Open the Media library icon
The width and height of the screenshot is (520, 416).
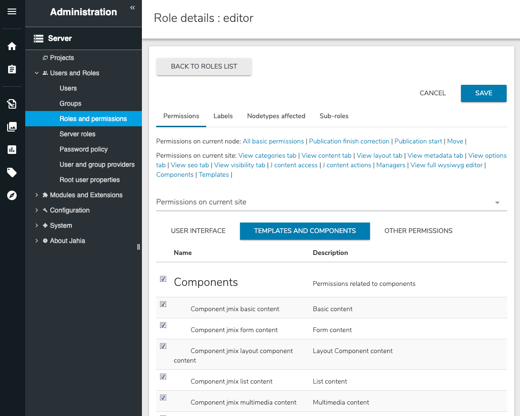[x=12, y=127]
